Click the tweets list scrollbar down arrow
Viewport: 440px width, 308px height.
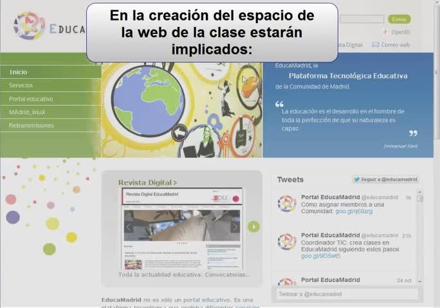pyautogui.click(x=420, y=280)
